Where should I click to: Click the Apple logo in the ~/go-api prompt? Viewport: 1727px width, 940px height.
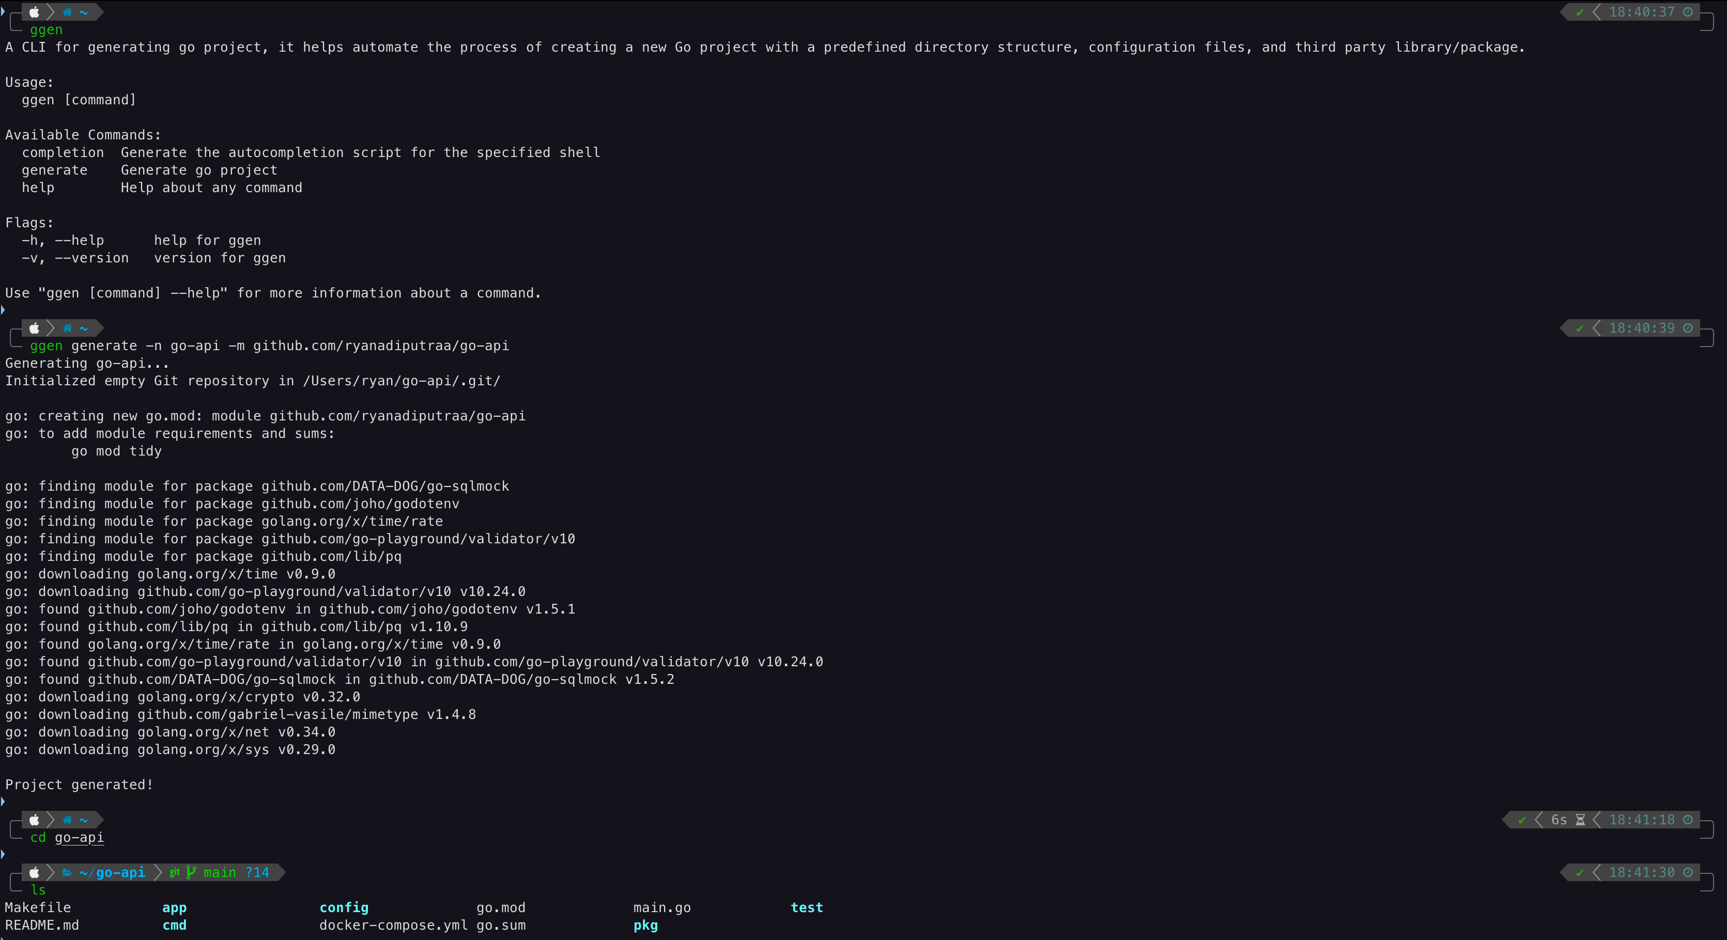[x=34, y=872]
